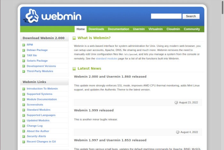
Task: Open the Cloudmin menu item
Action: point(173,29)
